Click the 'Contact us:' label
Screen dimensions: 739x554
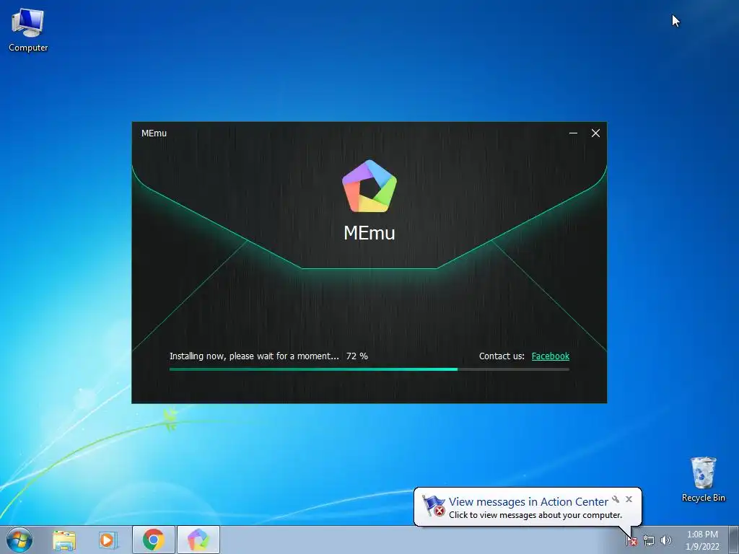click(x=502, y=356)
